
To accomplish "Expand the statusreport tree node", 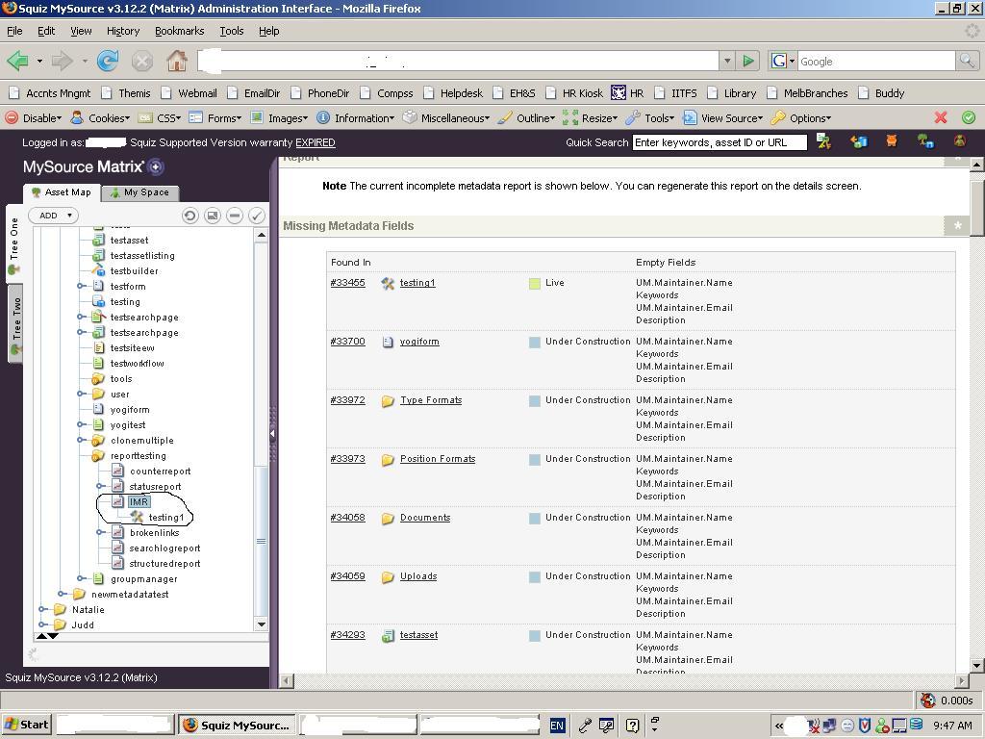I will (x=100, y=486).
